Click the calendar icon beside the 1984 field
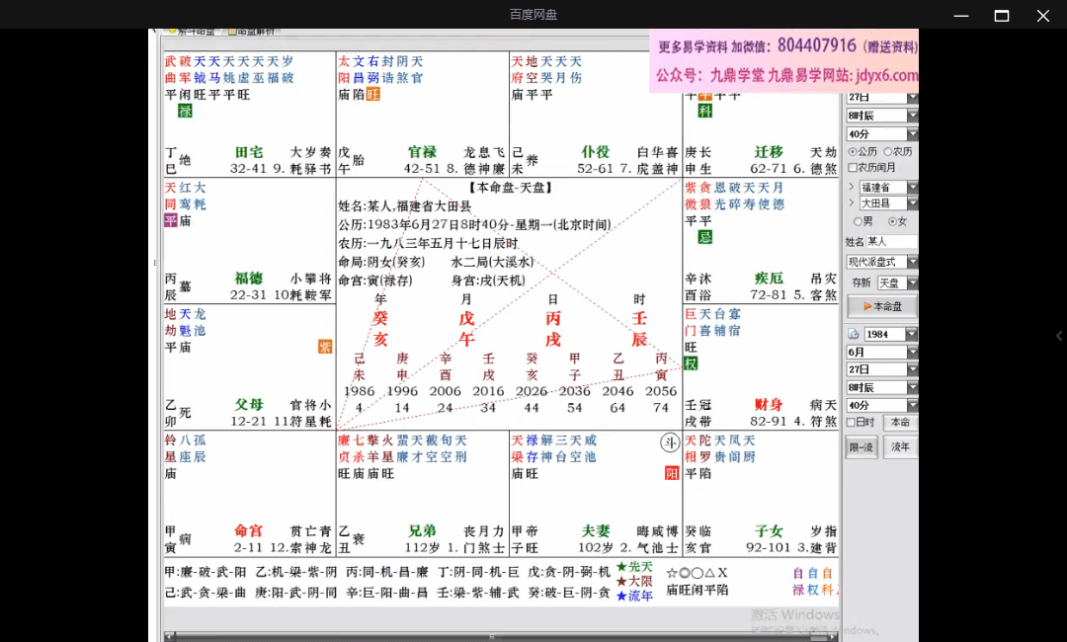Viewport: 1067px width, 642px height. pos(853,335)
